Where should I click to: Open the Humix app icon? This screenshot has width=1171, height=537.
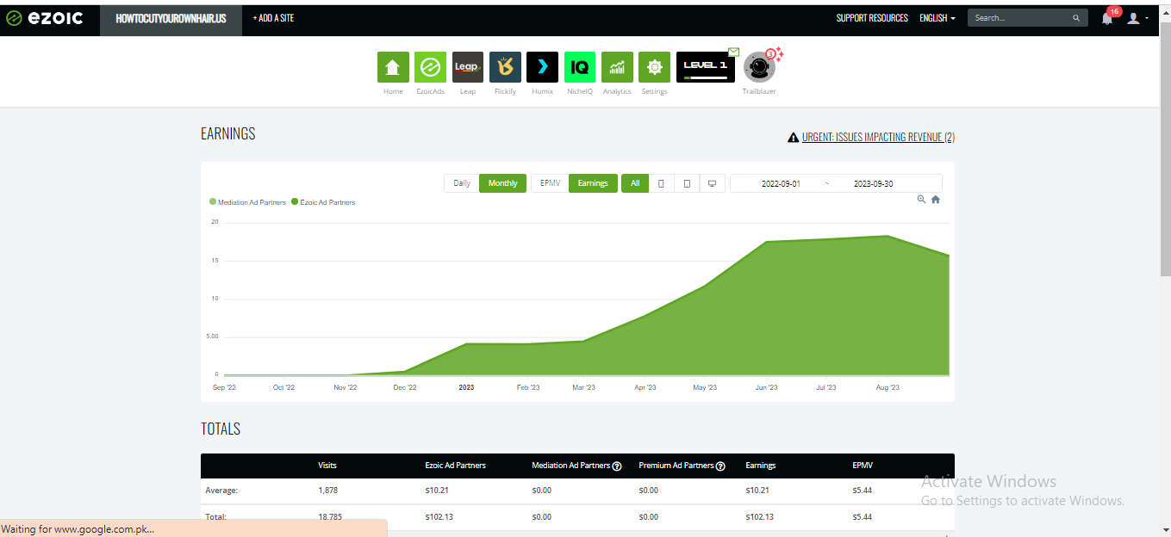pos(543,67)
